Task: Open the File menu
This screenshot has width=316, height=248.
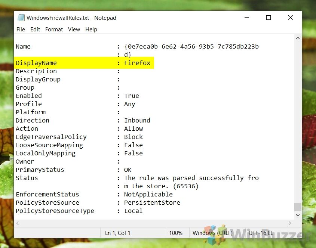Action: coord(21,30)
